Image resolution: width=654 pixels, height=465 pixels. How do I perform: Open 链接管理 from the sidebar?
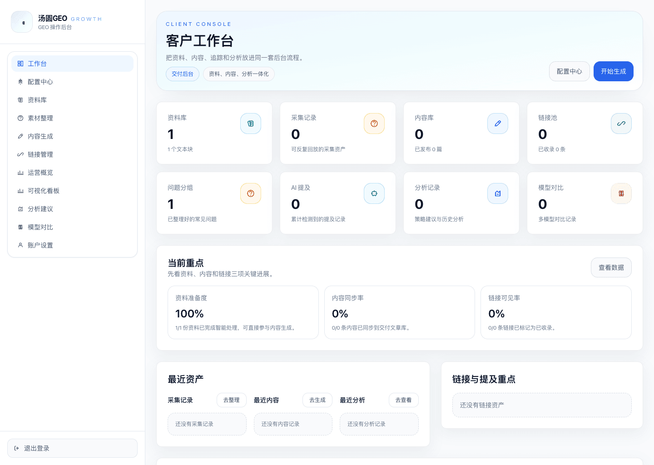(40, 154)
